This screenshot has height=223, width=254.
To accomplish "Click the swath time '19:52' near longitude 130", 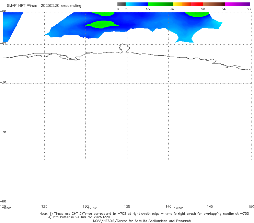I will click(x=92, y=208).
